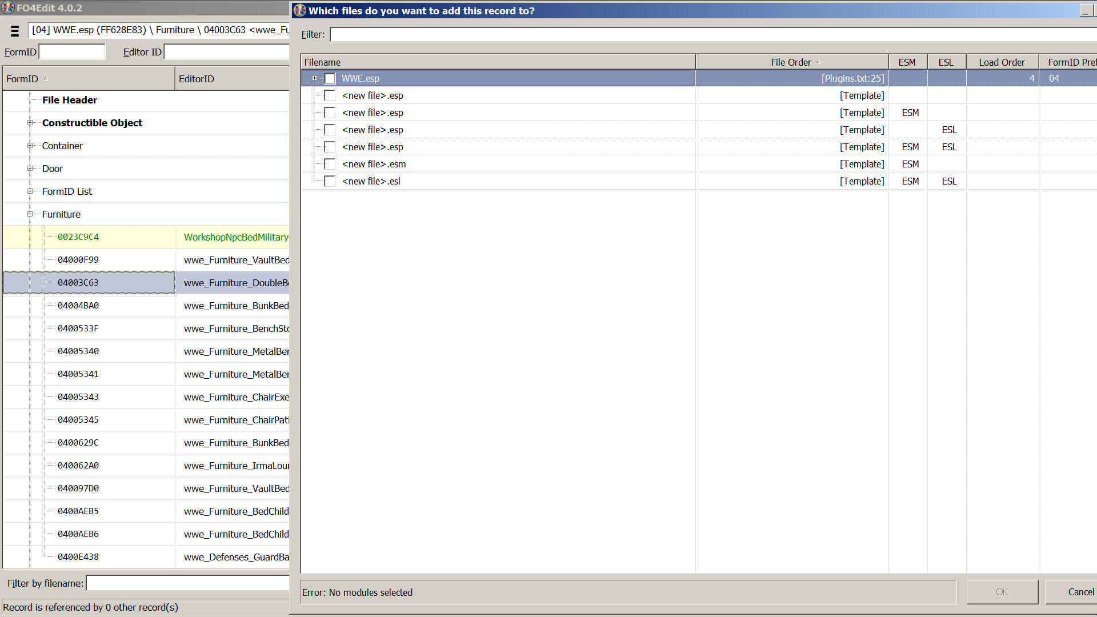The height and width of the screenshot is (617, 1097).
Task: Click sort arrow in FormID column header
Action: tap(46, 78)
